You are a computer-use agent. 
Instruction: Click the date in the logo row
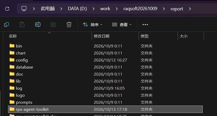coord(108,95)
